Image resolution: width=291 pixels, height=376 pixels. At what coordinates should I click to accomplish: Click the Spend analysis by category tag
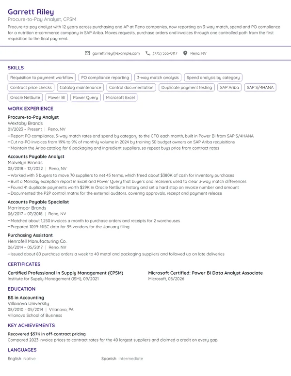point(213,78)
